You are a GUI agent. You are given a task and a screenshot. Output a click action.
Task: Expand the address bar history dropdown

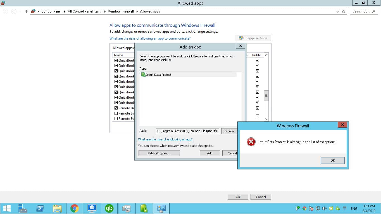(338, 11)
